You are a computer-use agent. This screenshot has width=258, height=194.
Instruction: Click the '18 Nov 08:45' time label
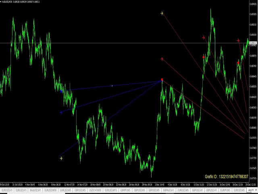point(95,184)
